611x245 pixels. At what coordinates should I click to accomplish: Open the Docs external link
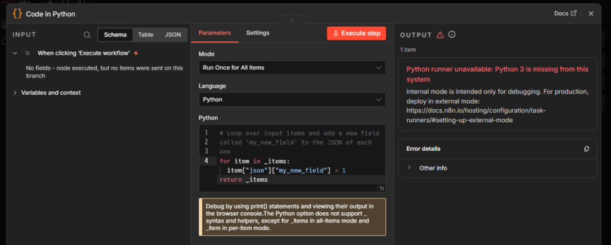coord(565,13)
